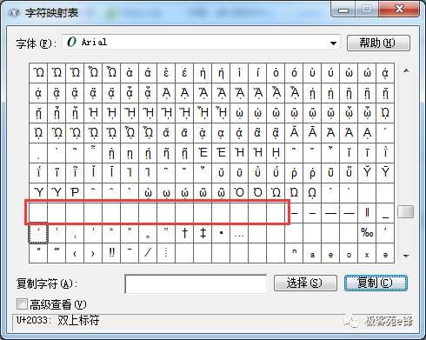
Task: Select the superscript n character cell
Action: click(x=294, y=253)
